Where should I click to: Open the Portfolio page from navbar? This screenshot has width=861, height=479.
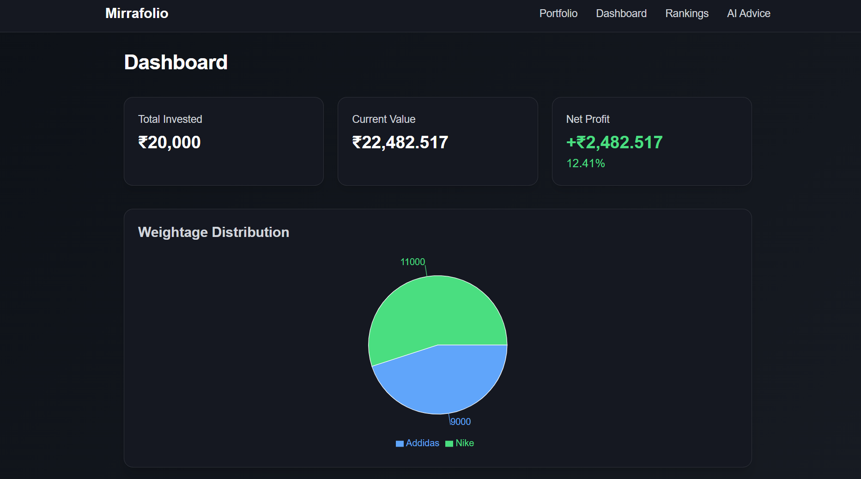(558, 13)
